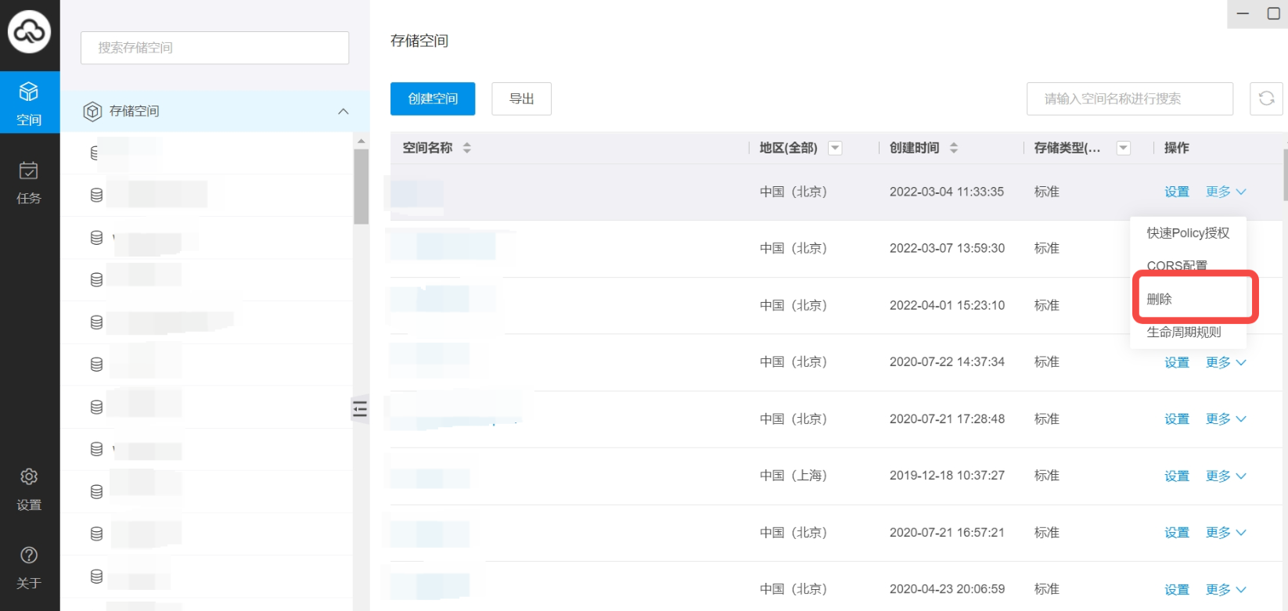Click the 导出 button
The image size is (1288, 611).
(521, 99)
